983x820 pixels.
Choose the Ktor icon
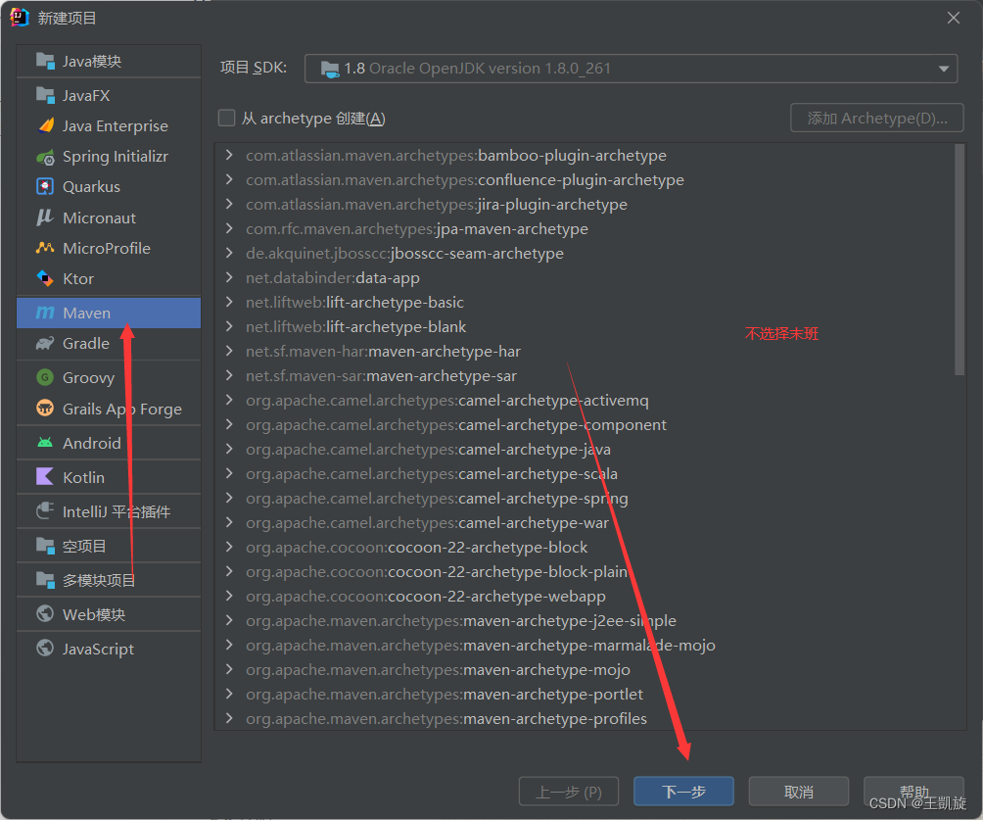(x=45, y=278)
